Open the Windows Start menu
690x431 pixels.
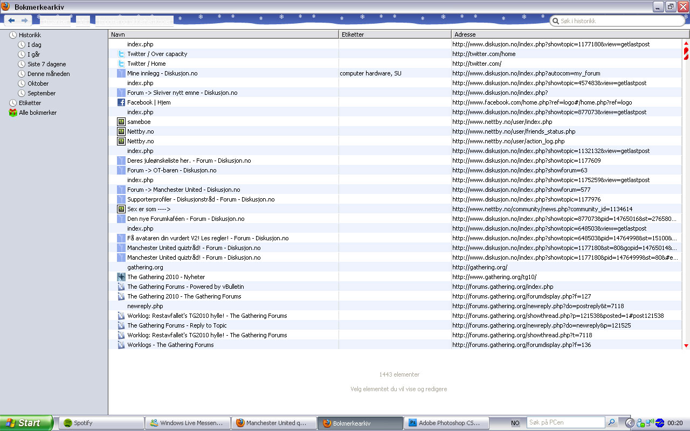click(x=26, y=423)
